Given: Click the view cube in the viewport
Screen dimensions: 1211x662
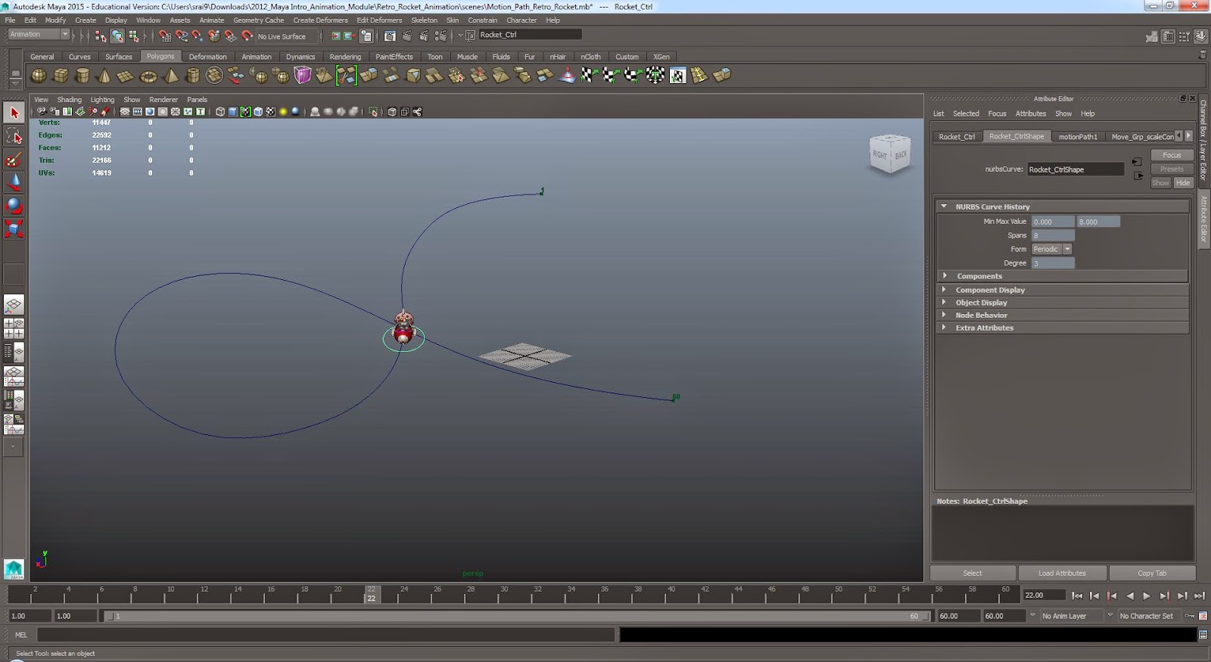Looking at the screenshot, I should point(890,154).
